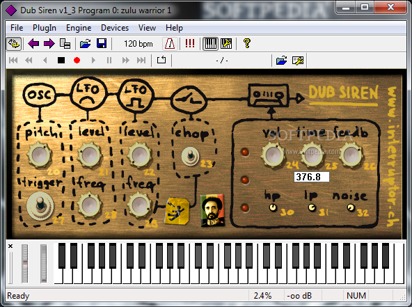The height and width of the screenshot is (307, 412).
Task: Click the small hp filter knob 30
Action: [x=273, y=207]
